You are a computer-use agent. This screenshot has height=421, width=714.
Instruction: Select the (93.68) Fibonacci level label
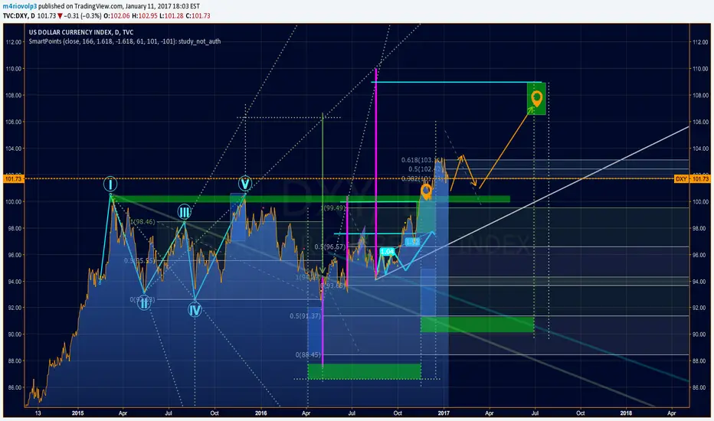pos(332,286)
